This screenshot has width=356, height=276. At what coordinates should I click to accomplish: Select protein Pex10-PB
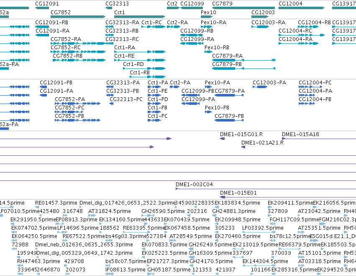(x=217, y=108)
